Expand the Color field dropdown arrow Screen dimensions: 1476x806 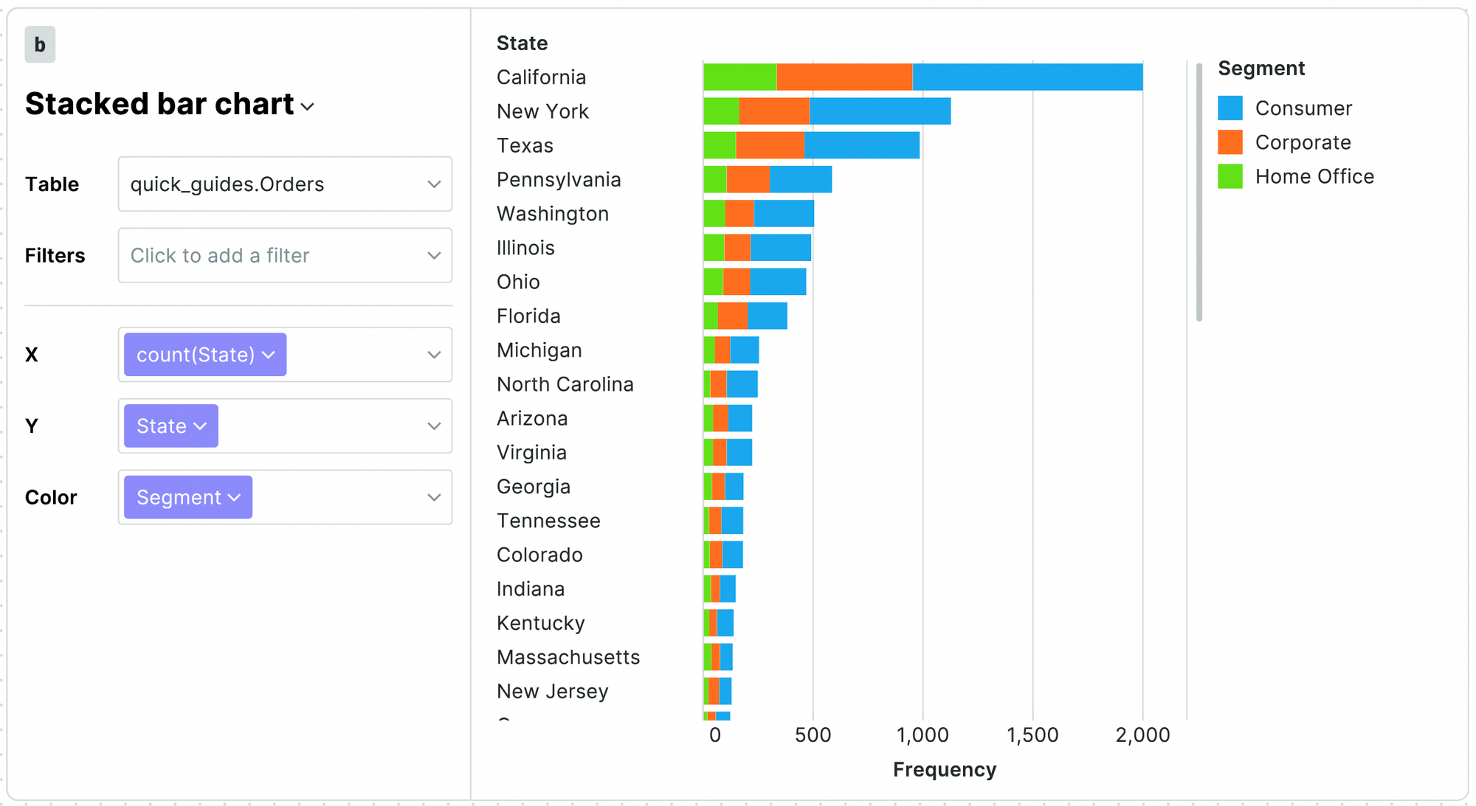[433, 498]
